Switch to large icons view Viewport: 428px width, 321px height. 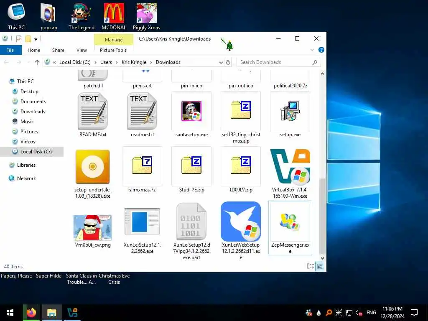[320, 266]
